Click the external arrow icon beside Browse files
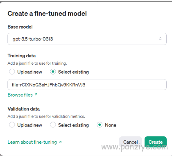This screenshot has width=172, height=156. (36, 94)
